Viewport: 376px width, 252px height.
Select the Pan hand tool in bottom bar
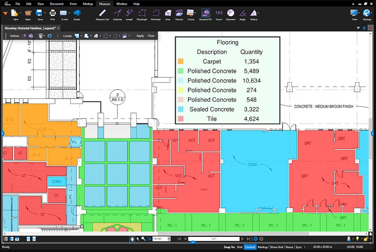pyautogui.click(x=132, y=239)
